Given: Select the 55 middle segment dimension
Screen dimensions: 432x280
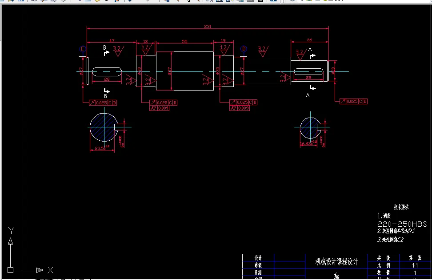Looking at the screenshot, I should coord(184,42).
